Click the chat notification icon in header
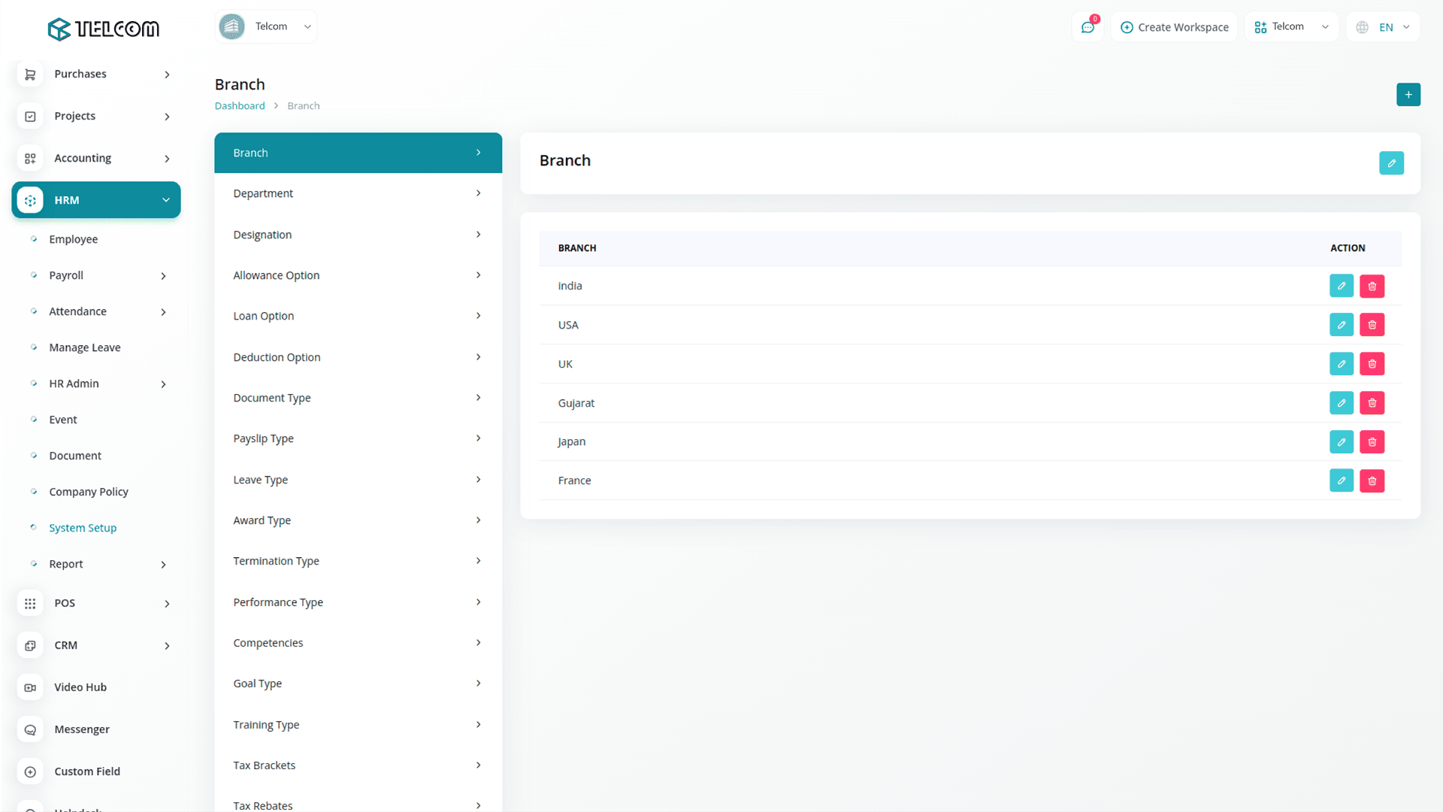Viewport: 1443px width, 812px height. pos(1088,27)
